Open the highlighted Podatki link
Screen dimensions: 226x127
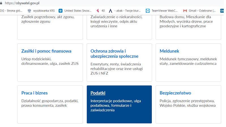click(98, 93)
